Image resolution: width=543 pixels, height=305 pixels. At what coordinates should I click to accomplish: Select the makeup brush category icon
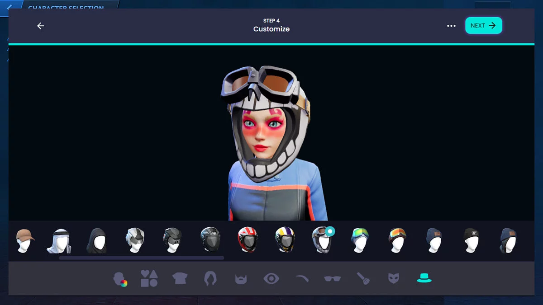[363, 278]
